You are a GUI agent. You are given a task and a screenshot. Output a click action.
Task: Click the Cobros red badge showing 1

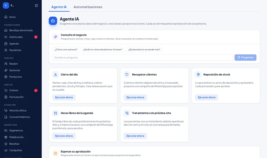click(x=36, y=90)
